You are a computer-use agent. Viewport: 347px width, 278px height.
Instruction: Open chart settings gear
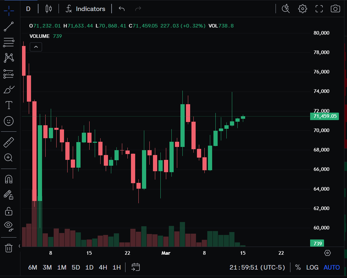pyautogui.click(x=302, y=9)
